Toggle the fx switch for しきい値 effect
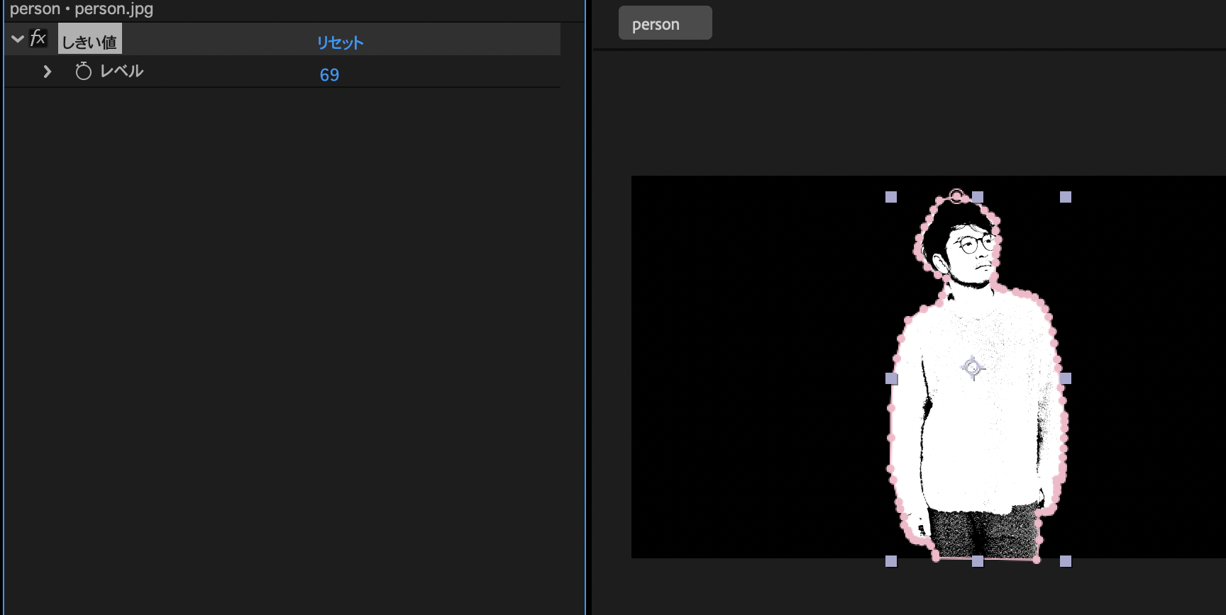 tap(38, 38)
